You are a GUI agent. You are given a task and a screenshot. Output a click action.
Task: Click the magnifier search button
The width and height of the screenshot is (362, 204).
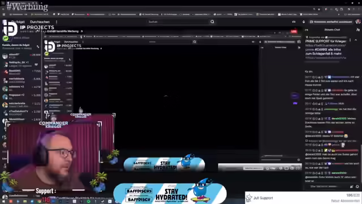click(x=213, y=22)
